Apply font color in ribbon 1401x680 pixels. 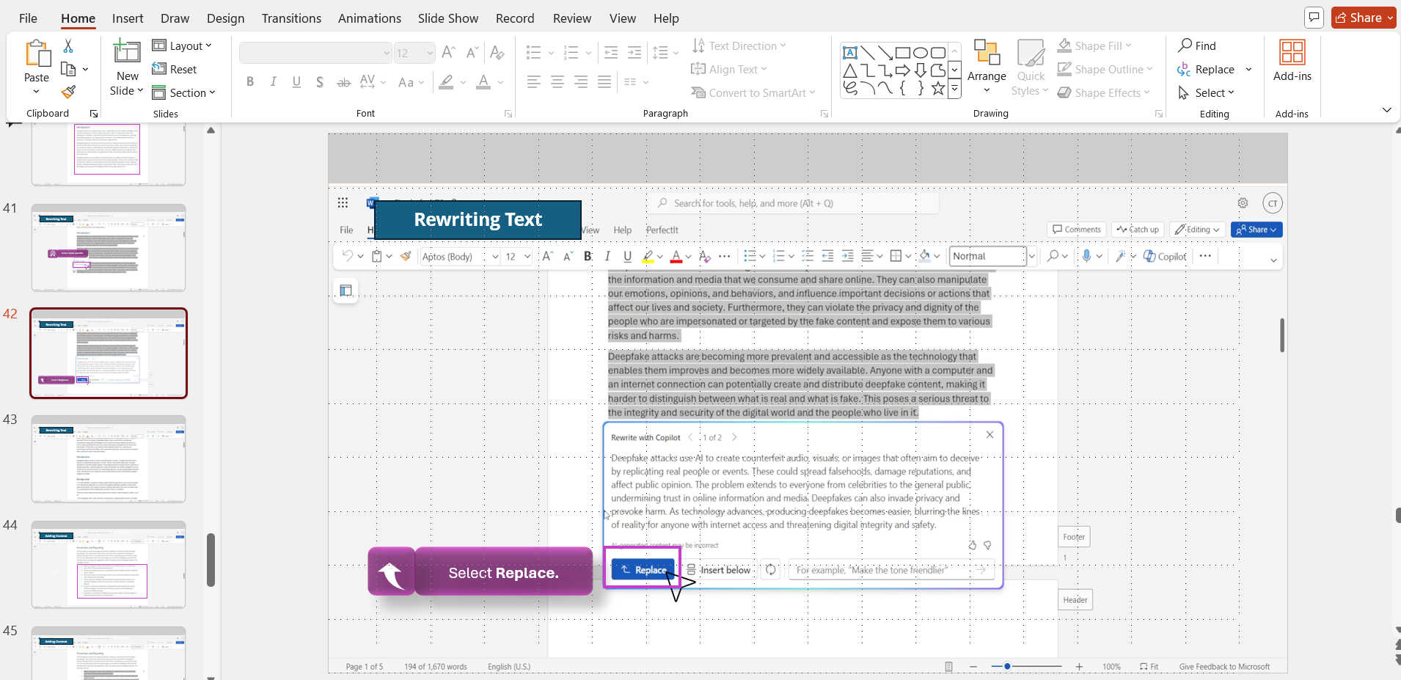[483, 82]
